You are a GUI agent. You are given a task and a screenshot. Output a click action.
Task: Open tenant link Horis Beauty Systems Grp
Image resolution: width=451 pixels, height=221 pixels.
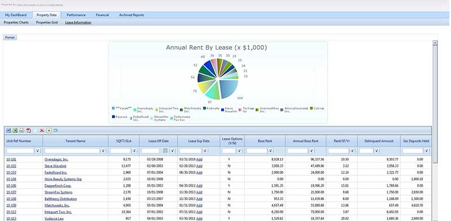[x=63, y=179]
